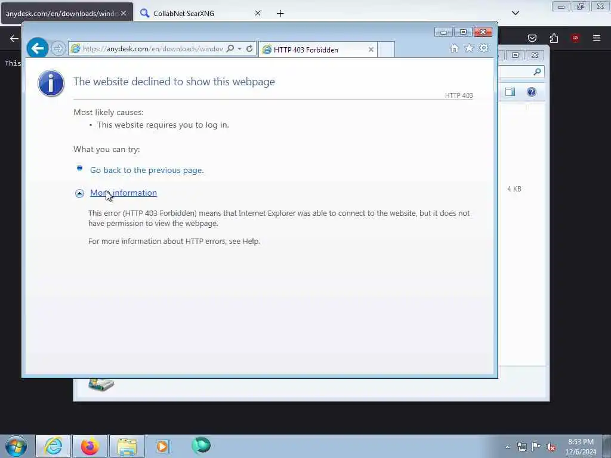Show hidden tray icons arrow
This screenshot has height=458, width=611.
(507, 447)
